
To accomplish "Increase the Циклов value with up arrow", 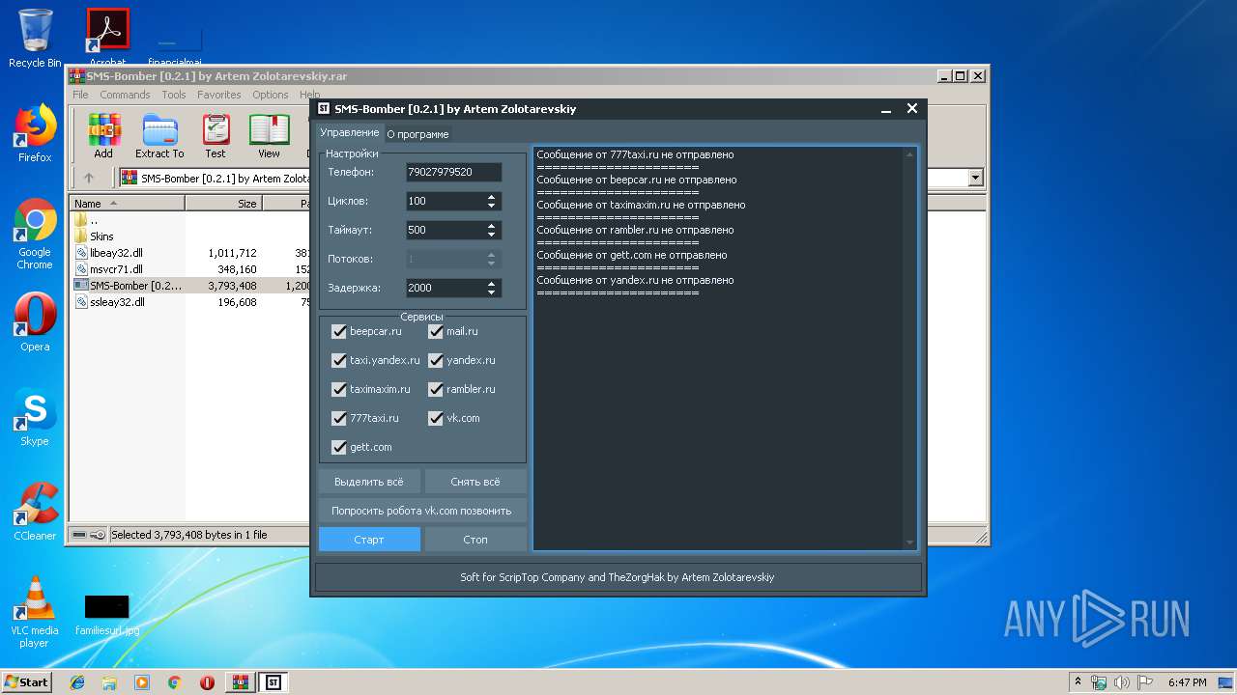I will 491,197.
